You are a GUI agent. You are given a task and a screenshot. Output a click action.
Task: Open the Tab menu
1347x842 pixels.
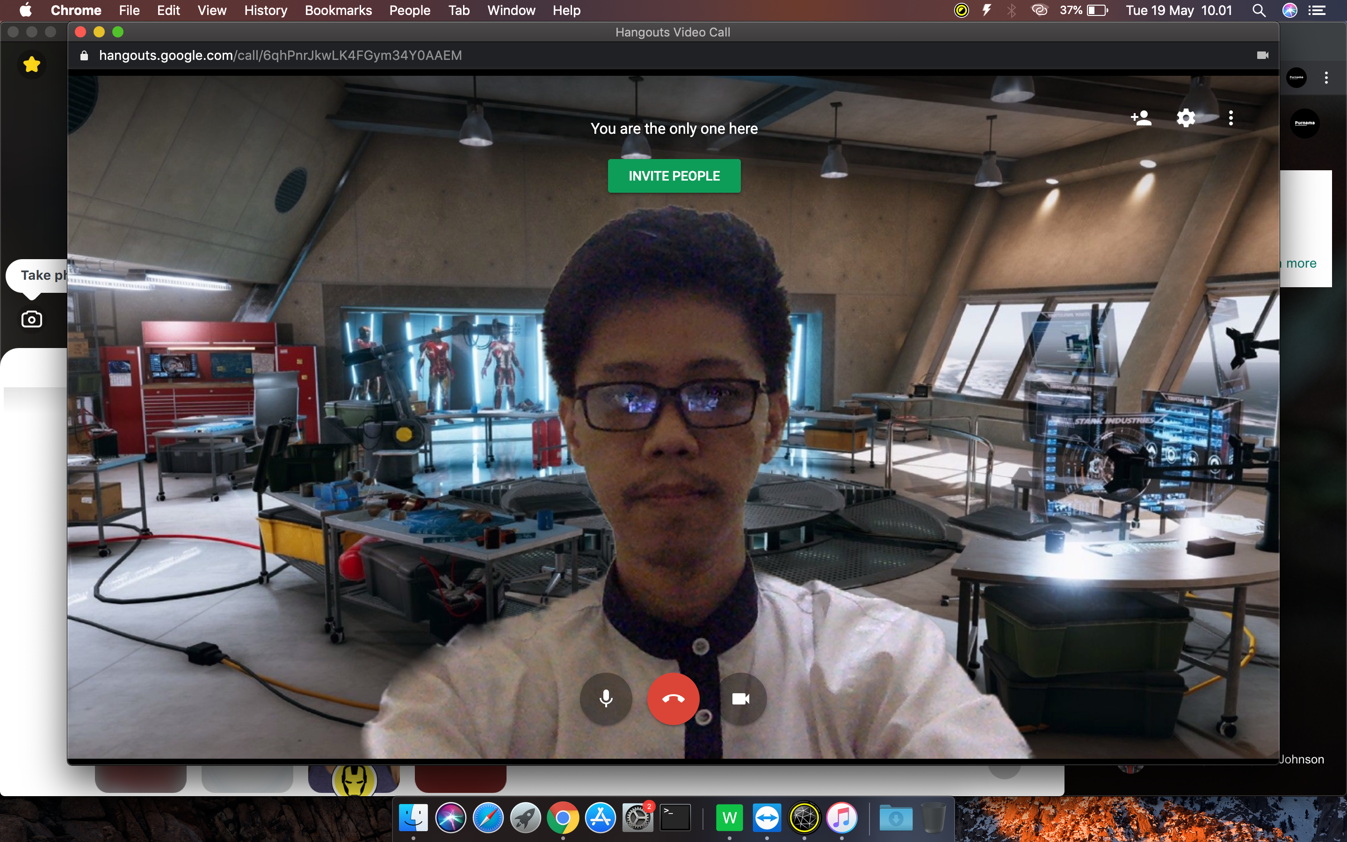[x=459, y=10]
